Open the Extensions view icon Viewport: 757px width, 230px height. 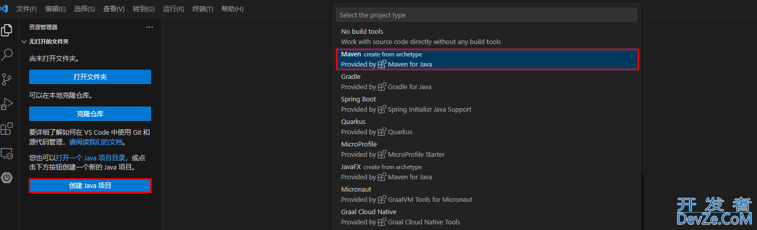(7, 129)
